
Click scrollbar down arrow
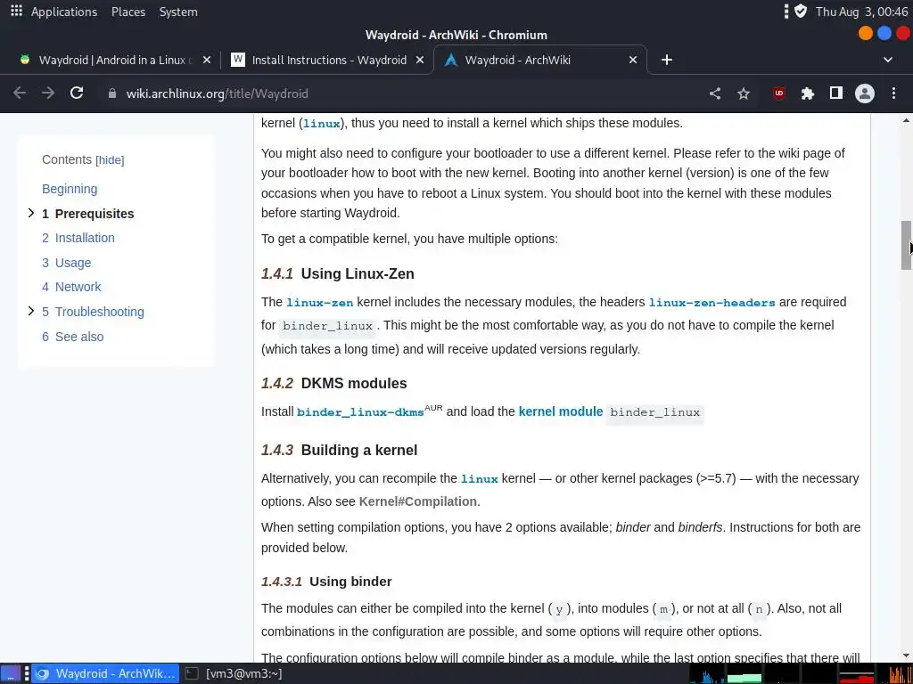tap(906, 656)
